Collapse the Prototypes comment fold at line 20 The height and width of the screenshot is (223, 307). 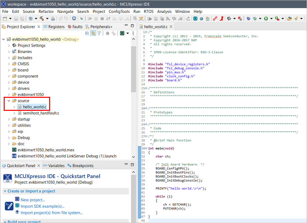146,108
